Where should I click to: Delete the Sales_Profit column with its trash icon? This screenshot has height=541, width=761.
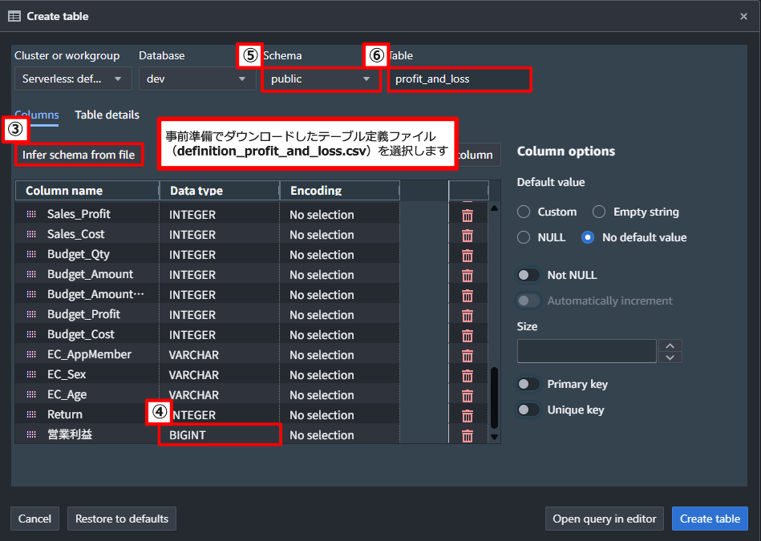coord(468,215)
